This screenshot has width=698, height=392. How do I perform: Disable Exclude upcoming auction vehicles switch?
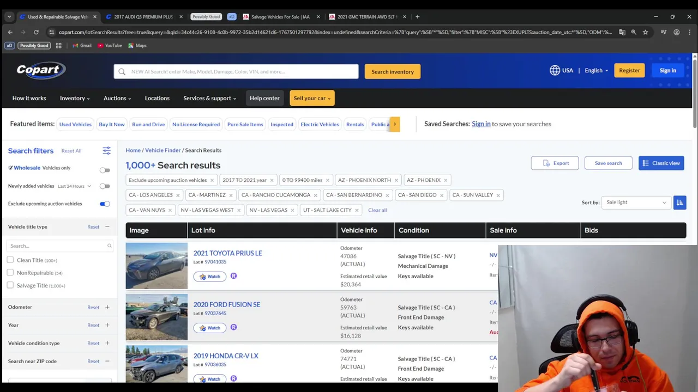point(105,204)
